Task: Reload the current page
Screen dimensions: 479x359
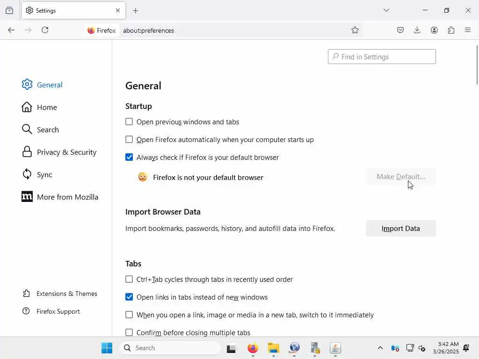Action: 45,30
